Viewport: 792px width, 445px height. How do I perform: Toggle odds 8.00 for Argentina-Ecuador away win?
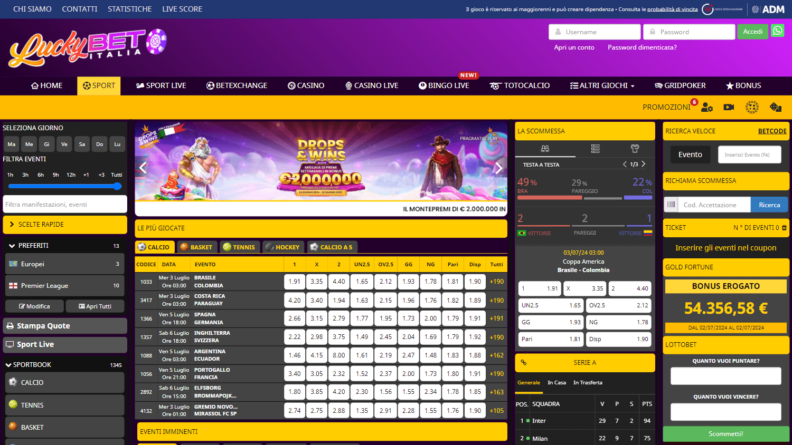point(339,355)
